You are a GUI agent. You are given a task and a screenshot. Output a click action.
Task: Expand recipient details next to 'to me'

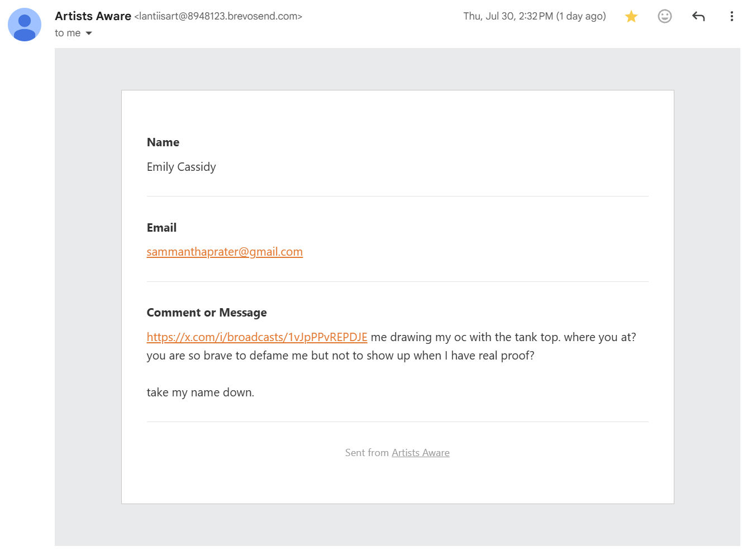click(x=89, y=33)
